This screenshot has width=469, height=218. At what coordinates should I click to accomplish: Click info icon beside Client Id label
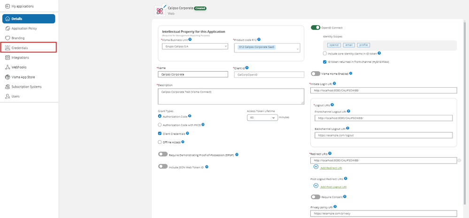pos(247,68)
